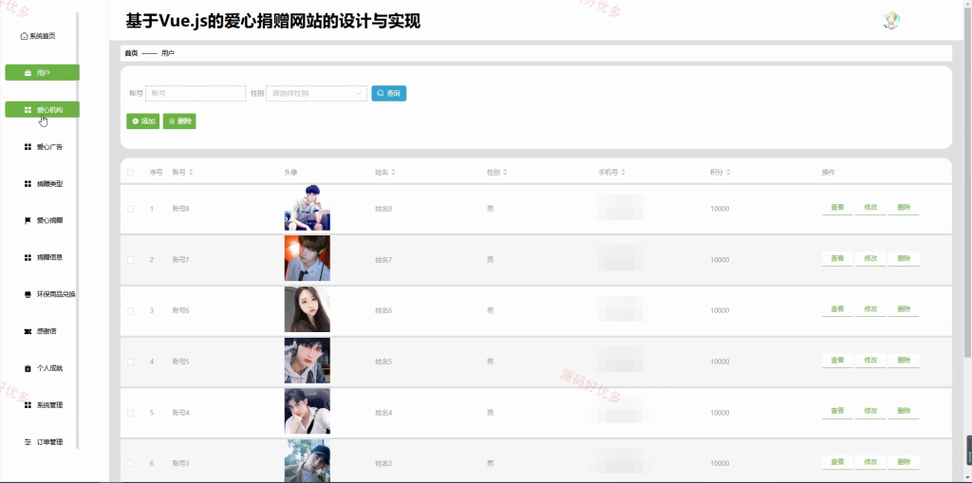The width and height of the screenshot is (972, 483).
Task: Sort by 手机号 column arrows
Action: (x=623, y=173)
